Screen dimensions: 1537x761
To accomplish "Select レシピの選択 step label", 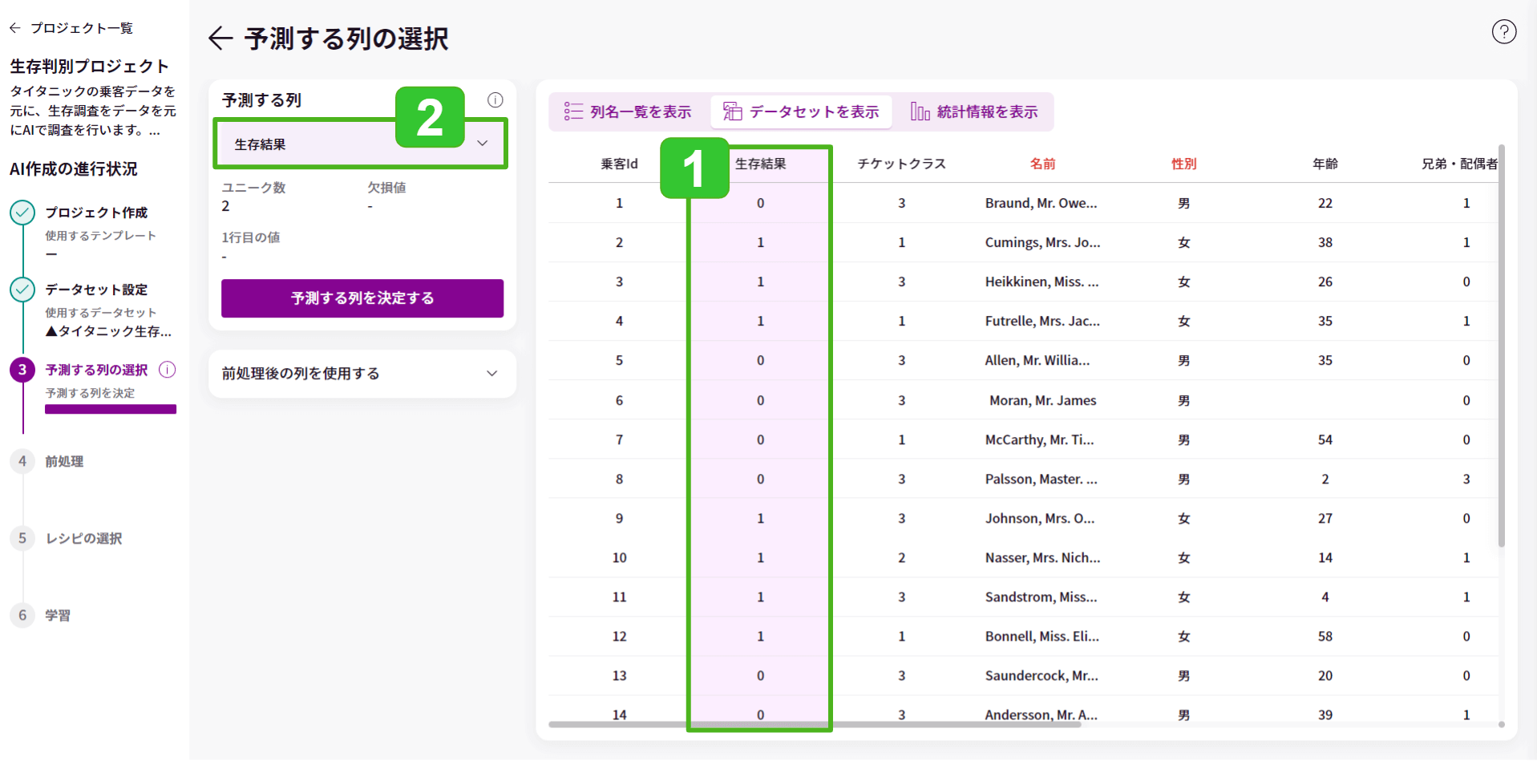I will pos(83,538).
